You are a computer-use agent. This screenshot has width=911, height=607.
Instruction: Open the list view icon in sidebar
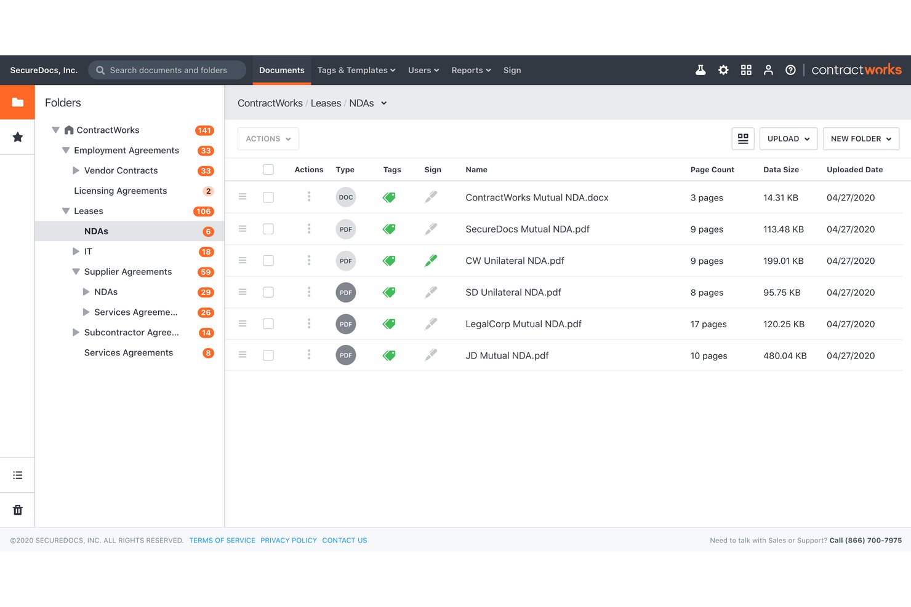(17, 475)
